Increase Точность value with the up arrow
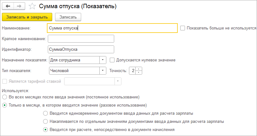The width and height of the screenshot is (257, 136). click(x=139, y=69)
